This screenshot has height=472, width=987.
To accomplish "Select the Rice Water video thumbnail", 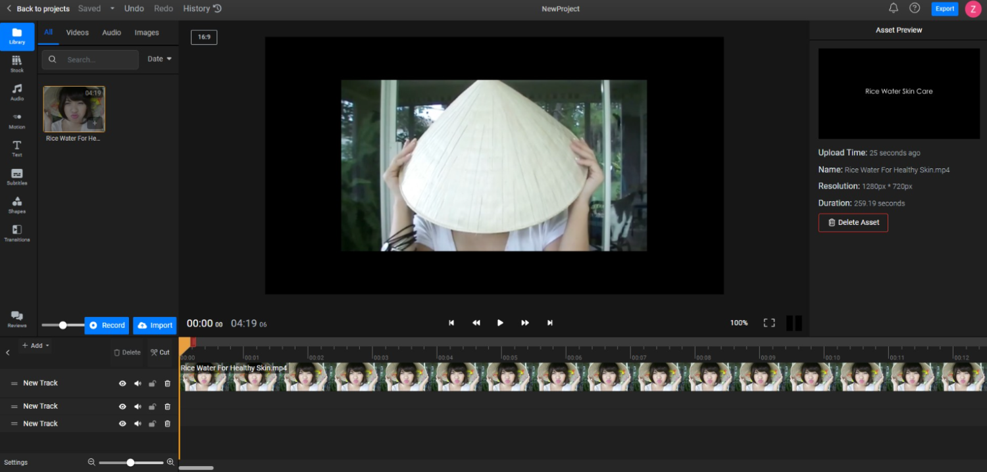I will [x=74, y=109].
